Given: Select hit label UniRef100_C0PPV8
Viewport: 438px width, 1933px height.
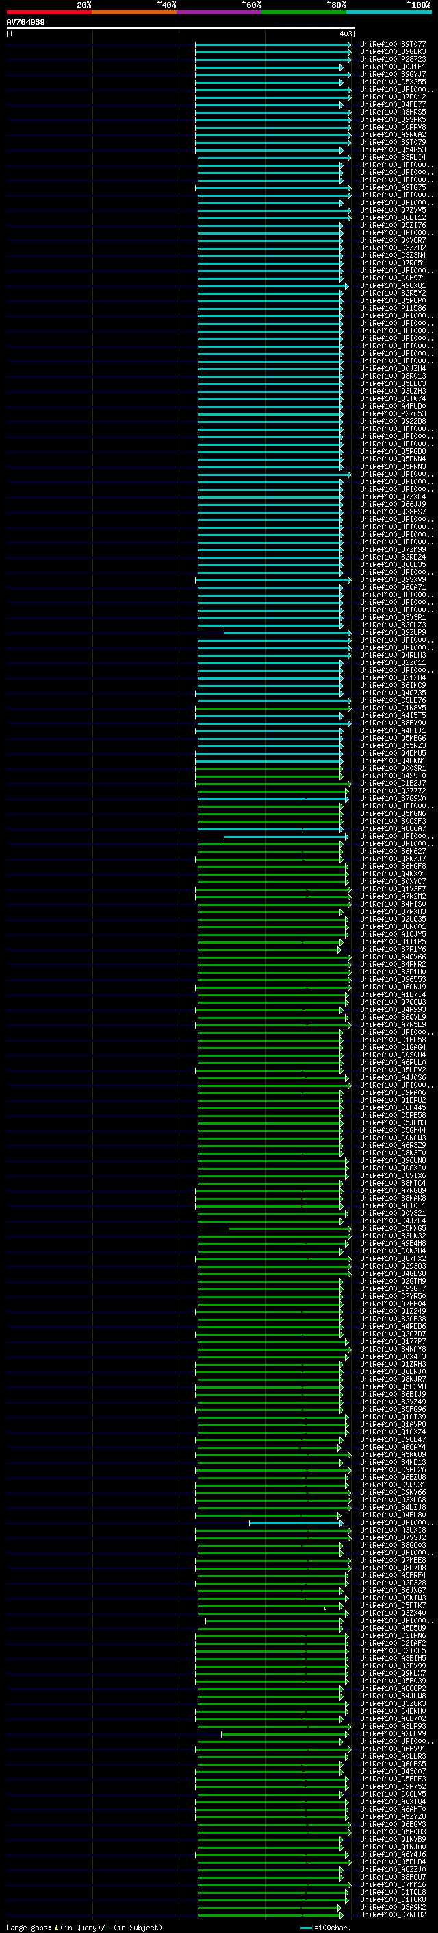Looking at the screenshot, I should [x=393, y=127].
